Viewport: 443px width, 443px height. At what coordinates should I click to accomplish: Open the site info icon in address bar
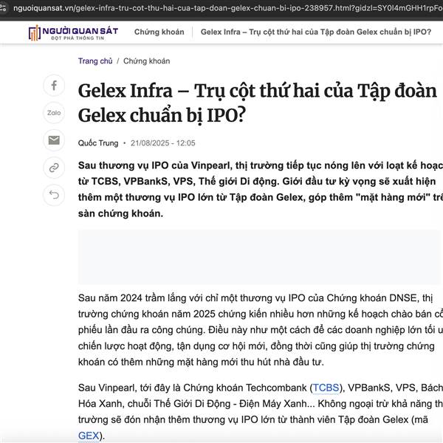tap(3, 8)
